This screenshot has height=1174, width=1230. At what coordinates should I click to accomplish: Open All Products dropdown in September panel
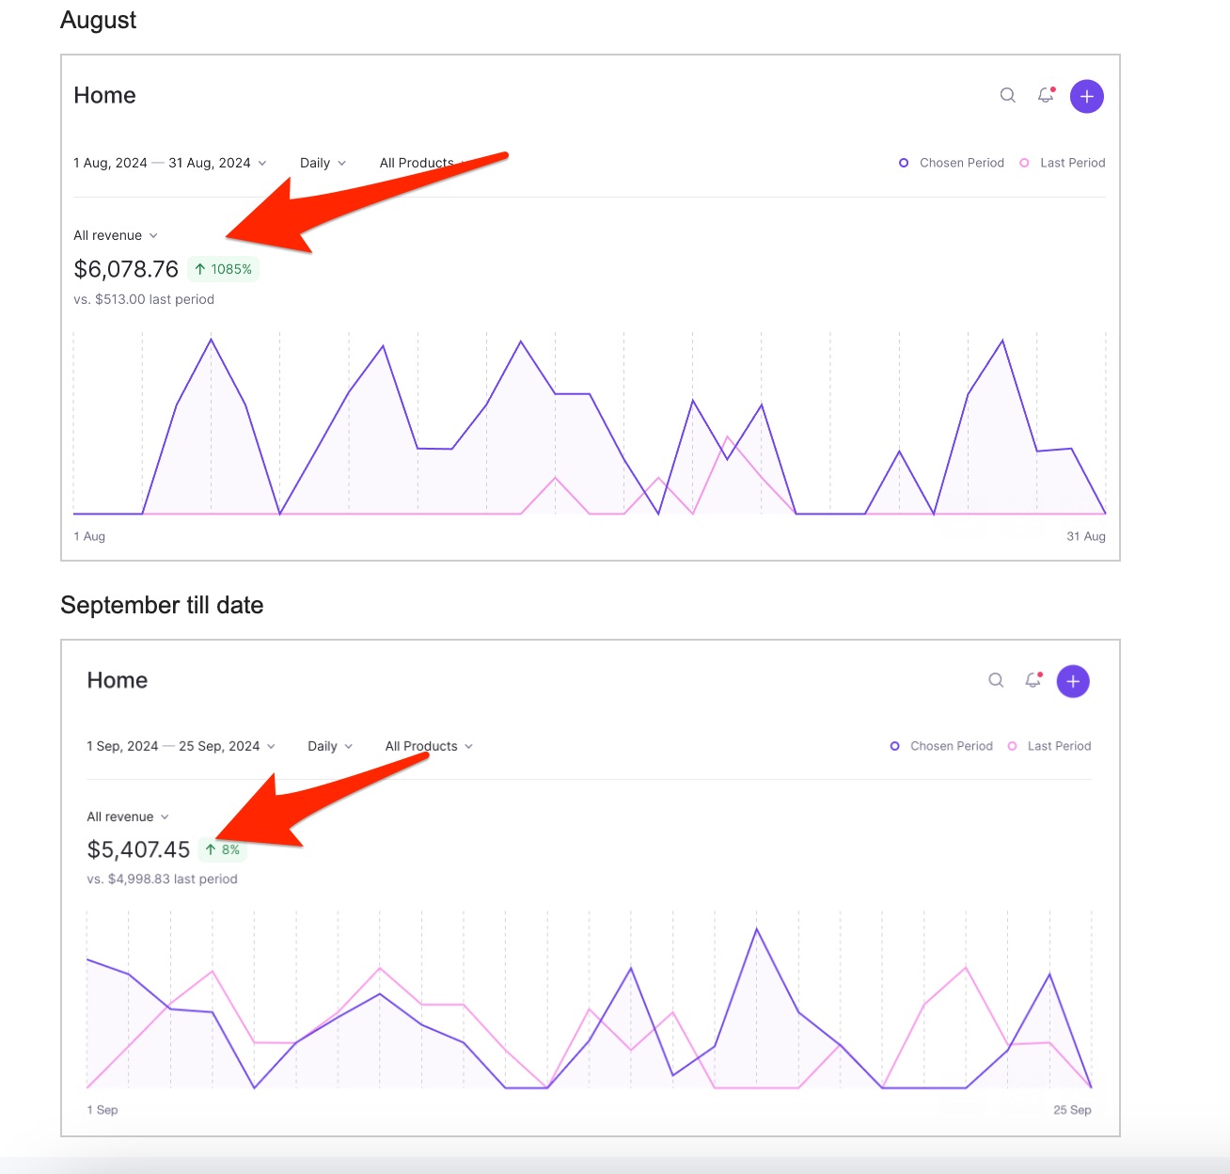[x=429, y=746]
